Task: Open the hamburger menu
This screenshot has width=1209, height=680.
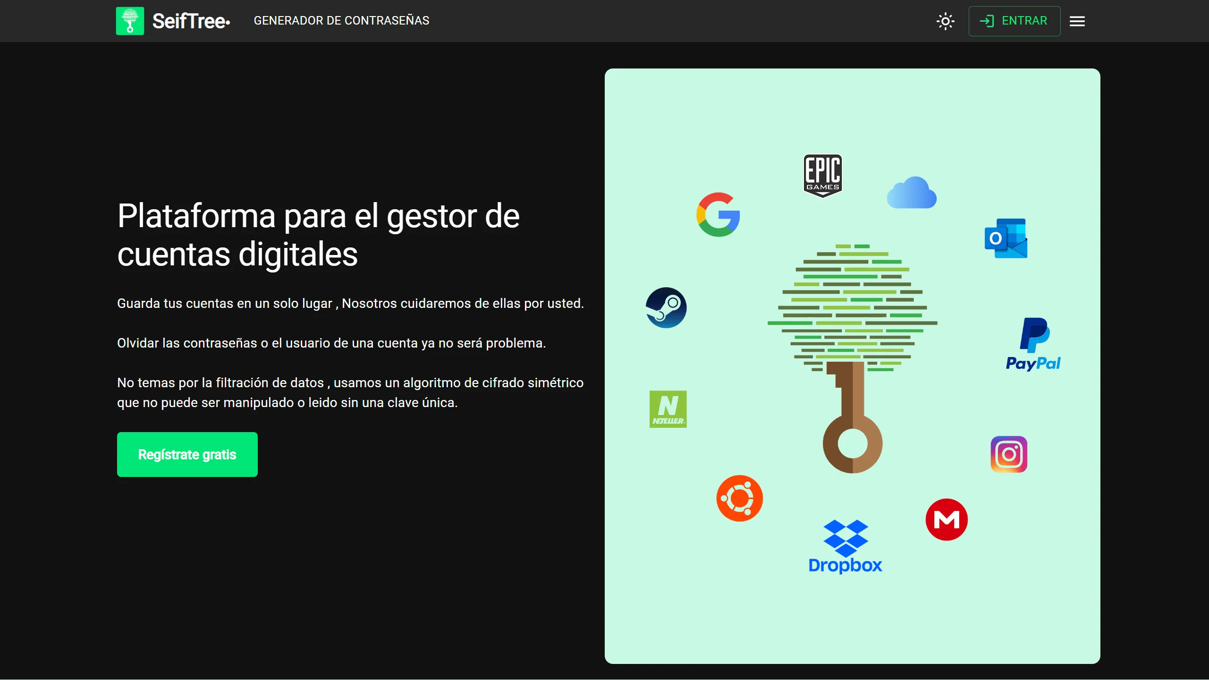Action: (x=1077, y=21)
